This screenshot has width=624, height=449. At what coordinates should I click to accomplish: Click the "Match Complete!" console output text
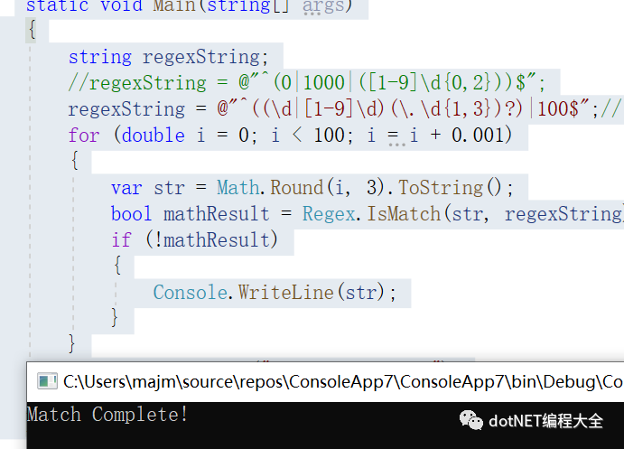click(107, 415)
